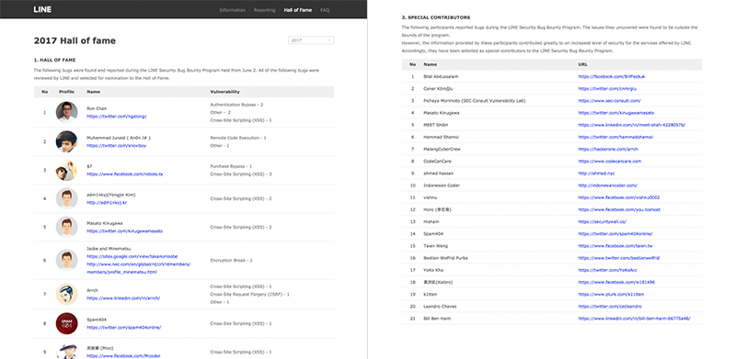Image resolution: width=736 pixels, height=359 pixels.
Task: Open Arrch's linkedin.com/in/arrch link
Action: 123,298
